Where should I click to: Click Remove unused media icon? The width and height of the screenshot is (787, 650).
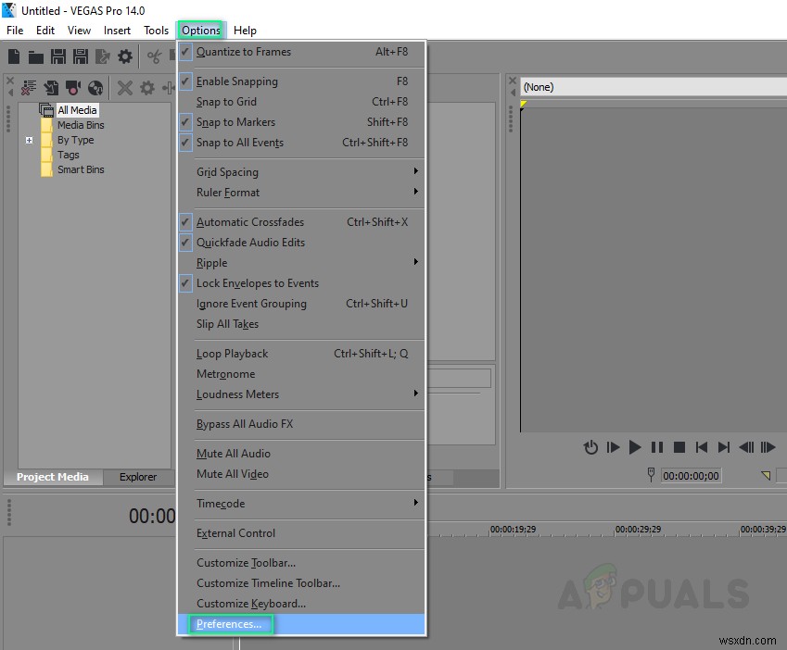click(x=29, y=88)
